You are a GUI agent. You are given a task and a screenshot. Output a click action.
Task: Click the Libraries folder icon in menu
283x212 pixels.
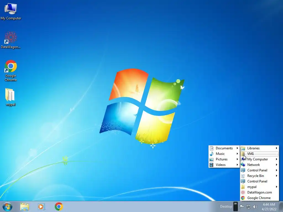click(243, 148)
